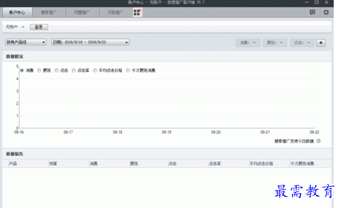Switch to 账户中心 tab
The image size is (339, 208).
click(x=17, y=13)
